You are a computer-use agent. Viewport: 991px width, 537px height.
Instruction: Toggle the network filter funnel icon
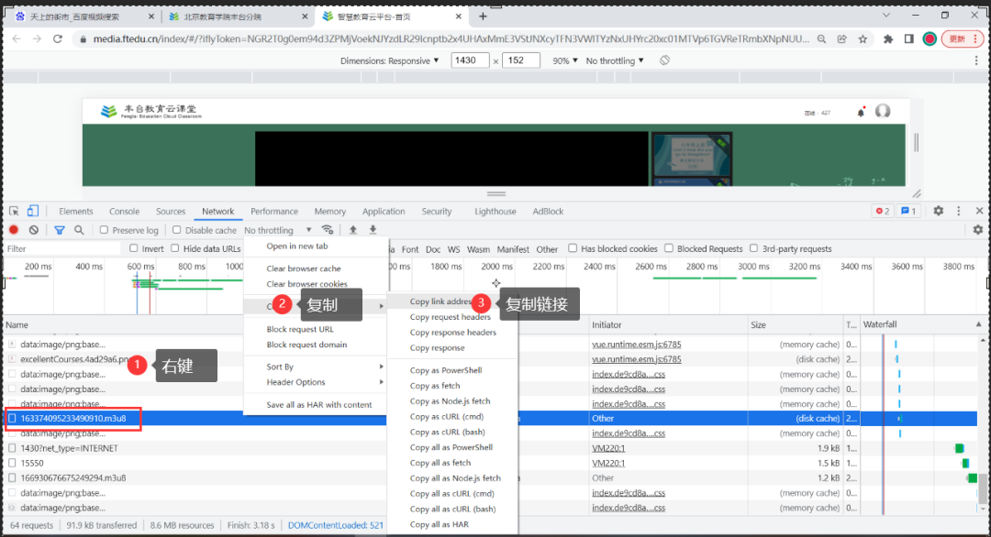60,230
